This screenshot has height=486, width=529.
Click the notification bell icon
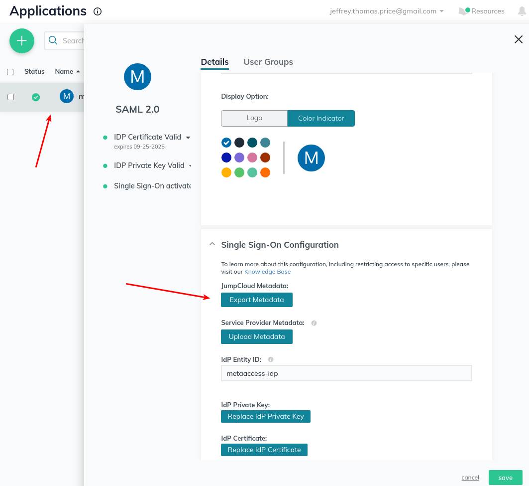tap(522, 11)
